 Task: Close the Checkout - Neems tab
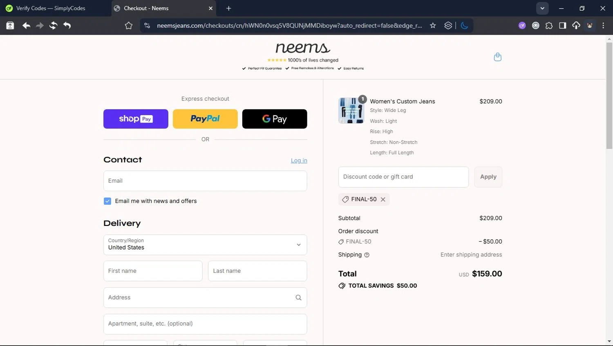pyautogui.click(x=210, y=8)
